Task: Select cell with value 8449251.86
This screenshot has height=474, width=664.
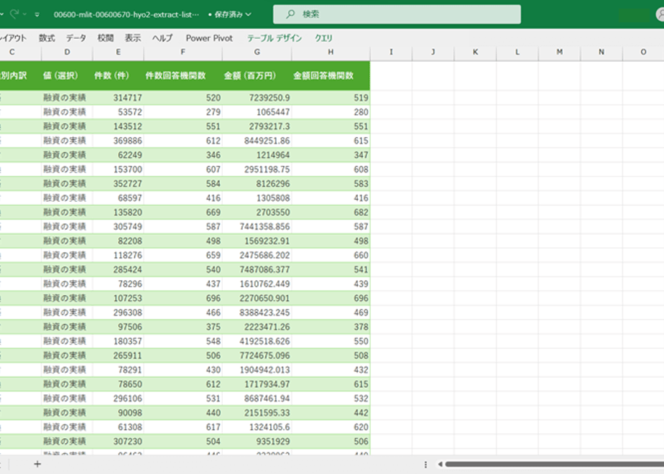Action: (257, 141)
